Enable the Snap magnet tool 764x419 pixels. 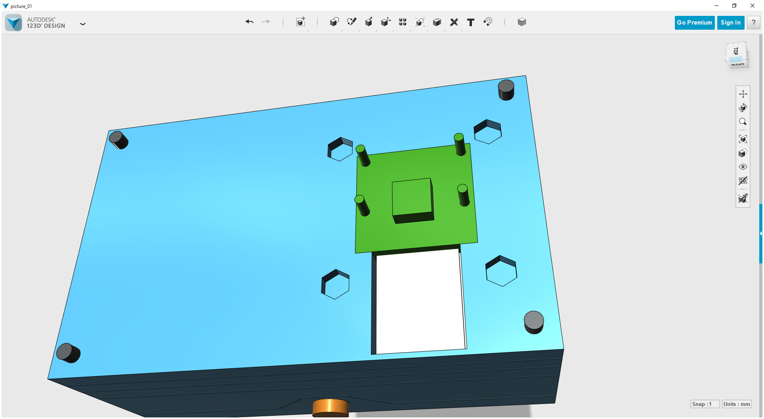point(488,22)
